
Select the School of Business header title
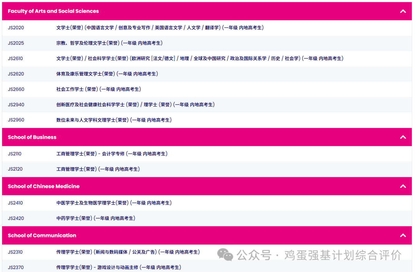(32, 137)
